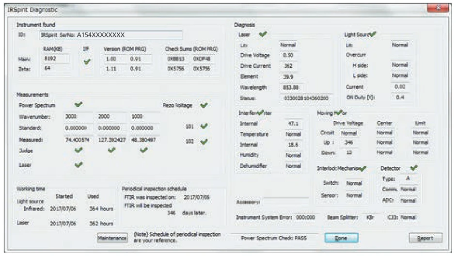Click the checkmark beside piezo value 102
456x258 pixels.
204,142
